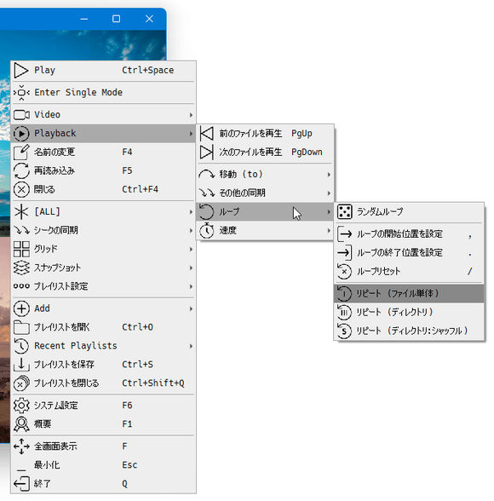
Task: Toggle リピート (ディレクトリ) repeat mode
Action: tap(409, 312)
